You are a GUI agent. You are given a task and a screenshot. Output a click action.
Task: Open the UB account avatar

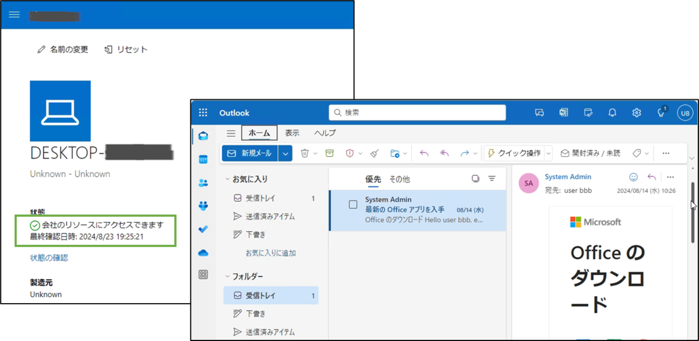[684, 113]
